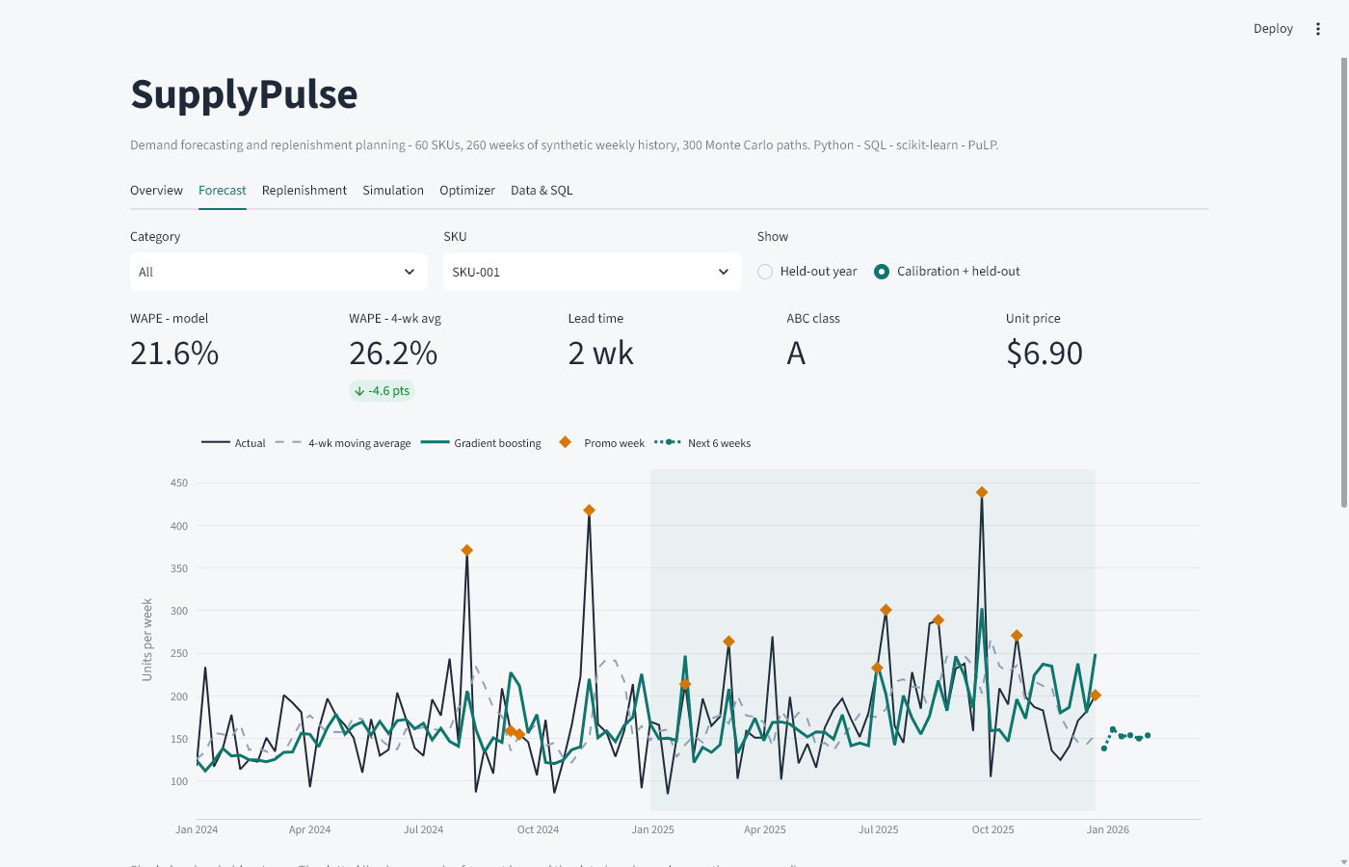Click the Deploy button

(1273, 29)
